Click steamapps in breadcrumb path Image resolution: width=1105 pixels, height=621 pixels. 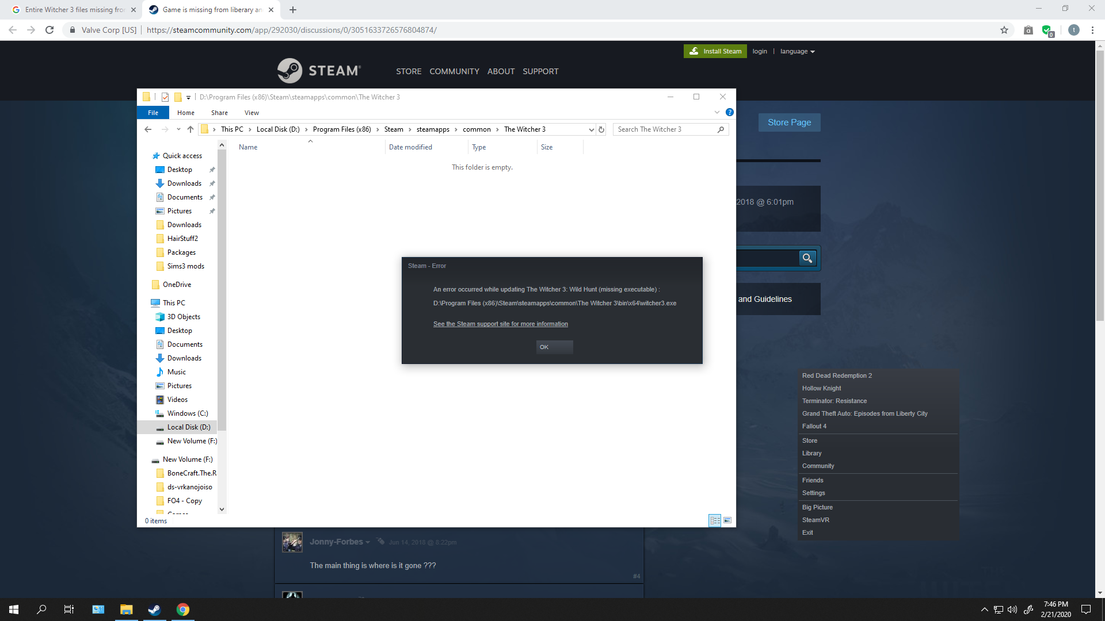433,129
